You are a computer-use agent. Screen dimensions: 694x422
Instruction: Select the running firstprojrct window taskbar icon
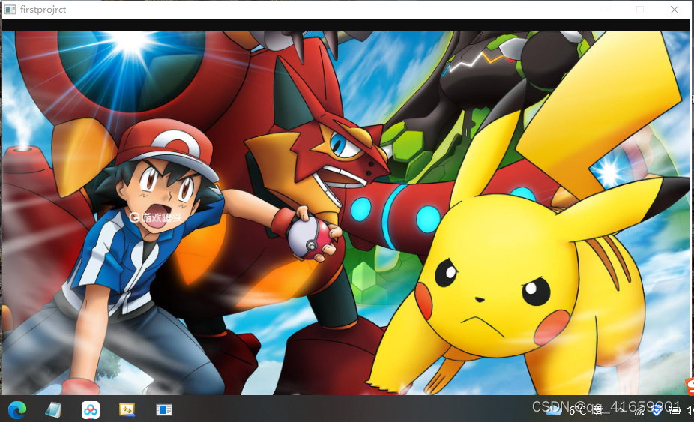(164, 410)
